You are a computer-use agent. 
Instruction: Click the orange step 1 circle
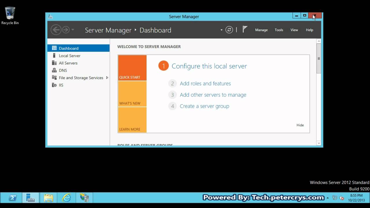(x=163, y=66)
